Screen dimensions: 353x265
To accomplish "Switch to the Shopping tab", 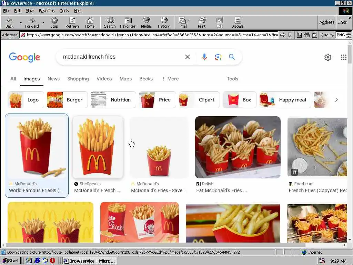I will 78,79.
